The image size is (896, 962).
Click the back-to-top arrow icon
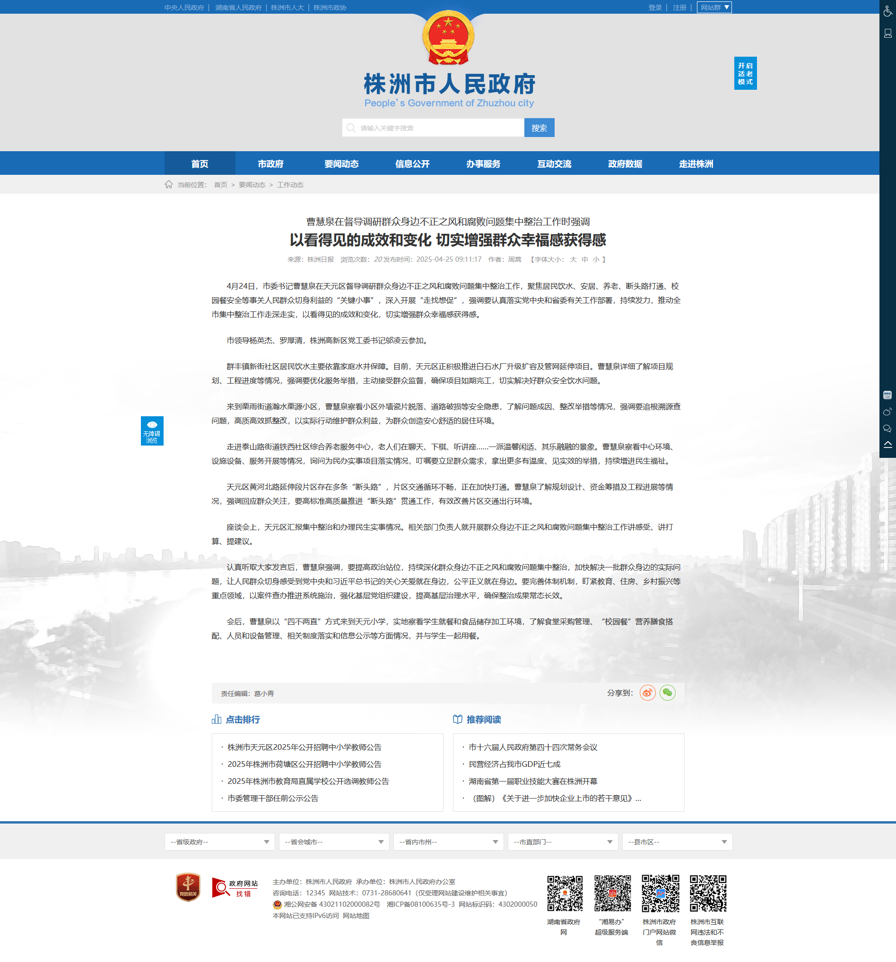tap(887, 445)
